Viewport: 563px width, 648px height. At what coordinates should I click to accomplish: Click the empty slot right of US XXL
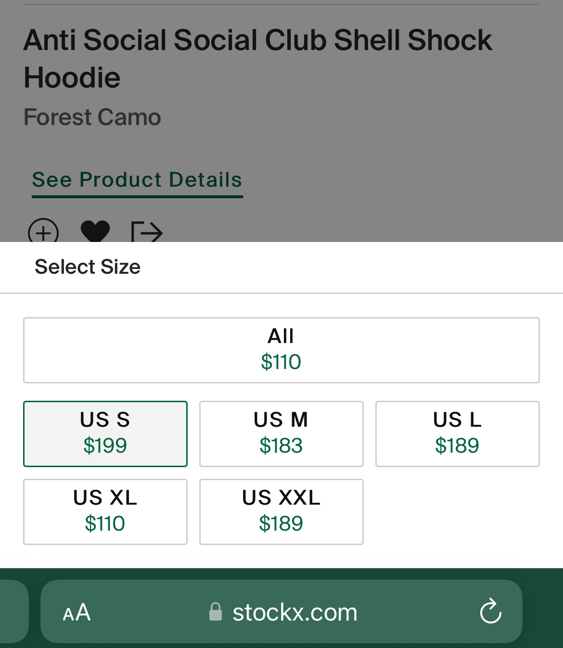[457, 511]
